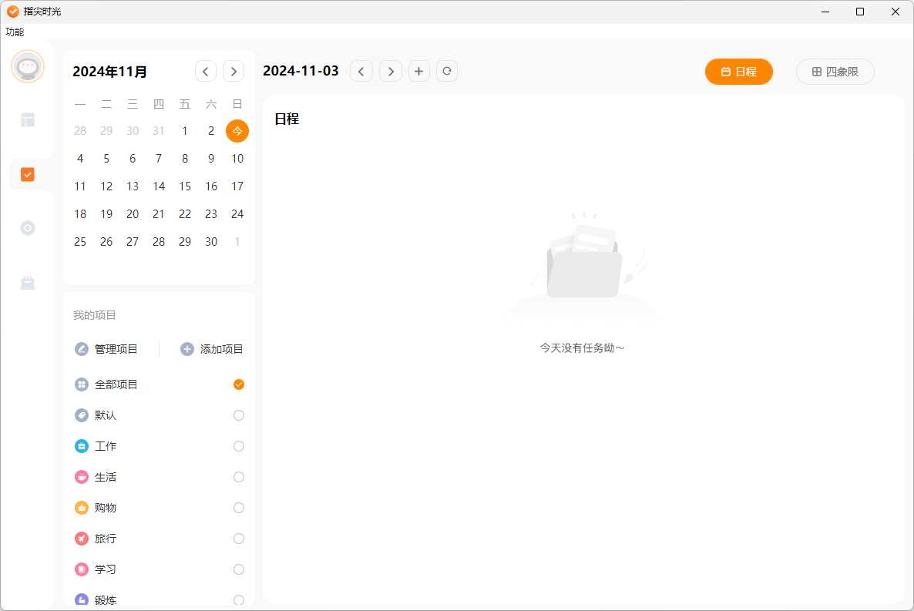Click the 学习 book icon

[82, 569]
